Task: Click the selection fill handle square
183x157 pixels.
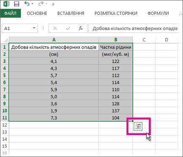Action: point(132,121)
